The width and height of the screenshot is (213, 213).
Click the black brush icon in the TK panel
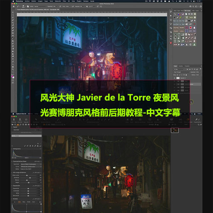[x=175, y=17]
